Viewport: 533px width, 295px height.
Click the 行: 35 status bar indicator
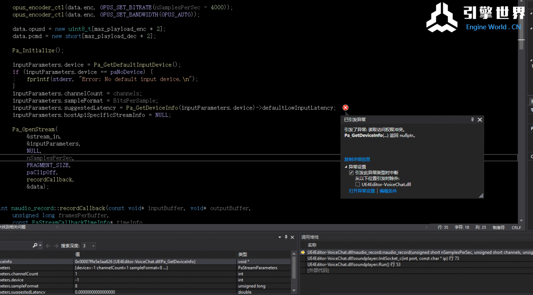click(x=443, y=227)
